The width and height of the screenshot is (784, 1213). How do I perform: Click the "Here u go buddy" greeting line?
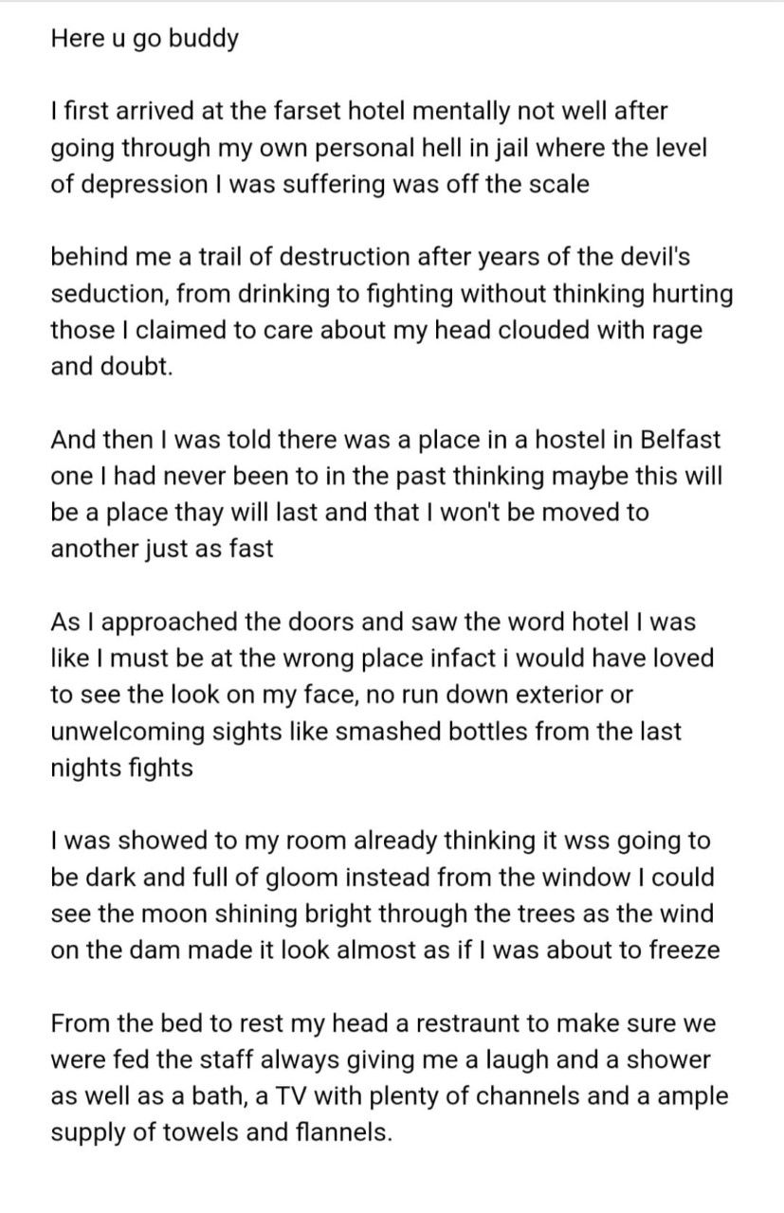tap(144, 42)
